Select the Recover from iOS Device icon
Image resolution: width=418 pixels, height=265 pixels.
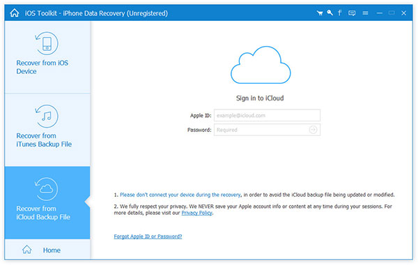[47, 43]
